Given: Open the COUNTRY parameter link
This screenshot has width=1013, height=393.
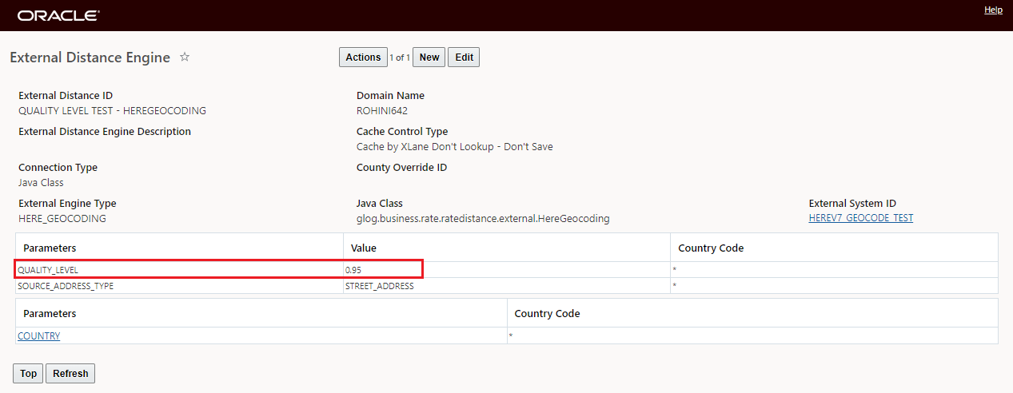Looking at the screenshot, I should point(38,336).
